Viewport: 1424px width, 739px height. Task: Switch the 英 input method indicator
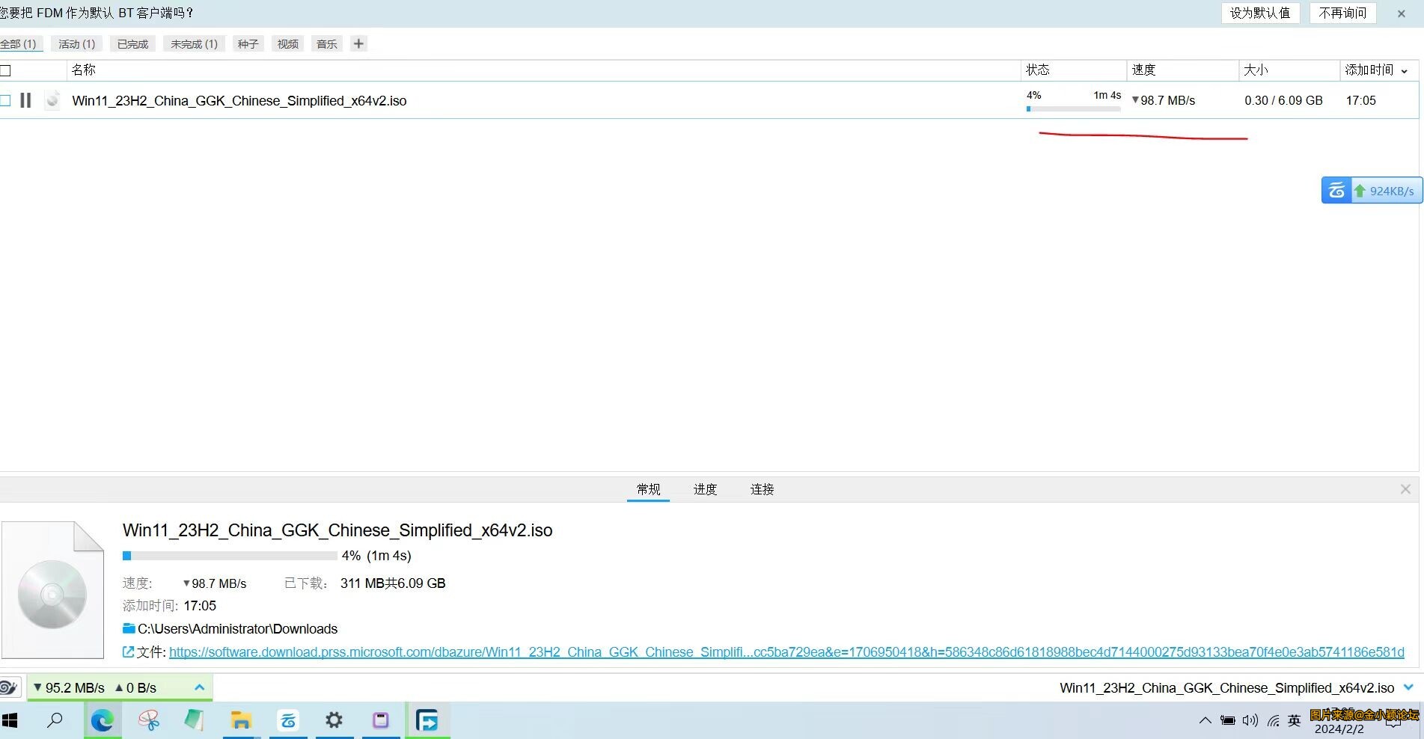pyautogui.click(x=1294, y=720)
